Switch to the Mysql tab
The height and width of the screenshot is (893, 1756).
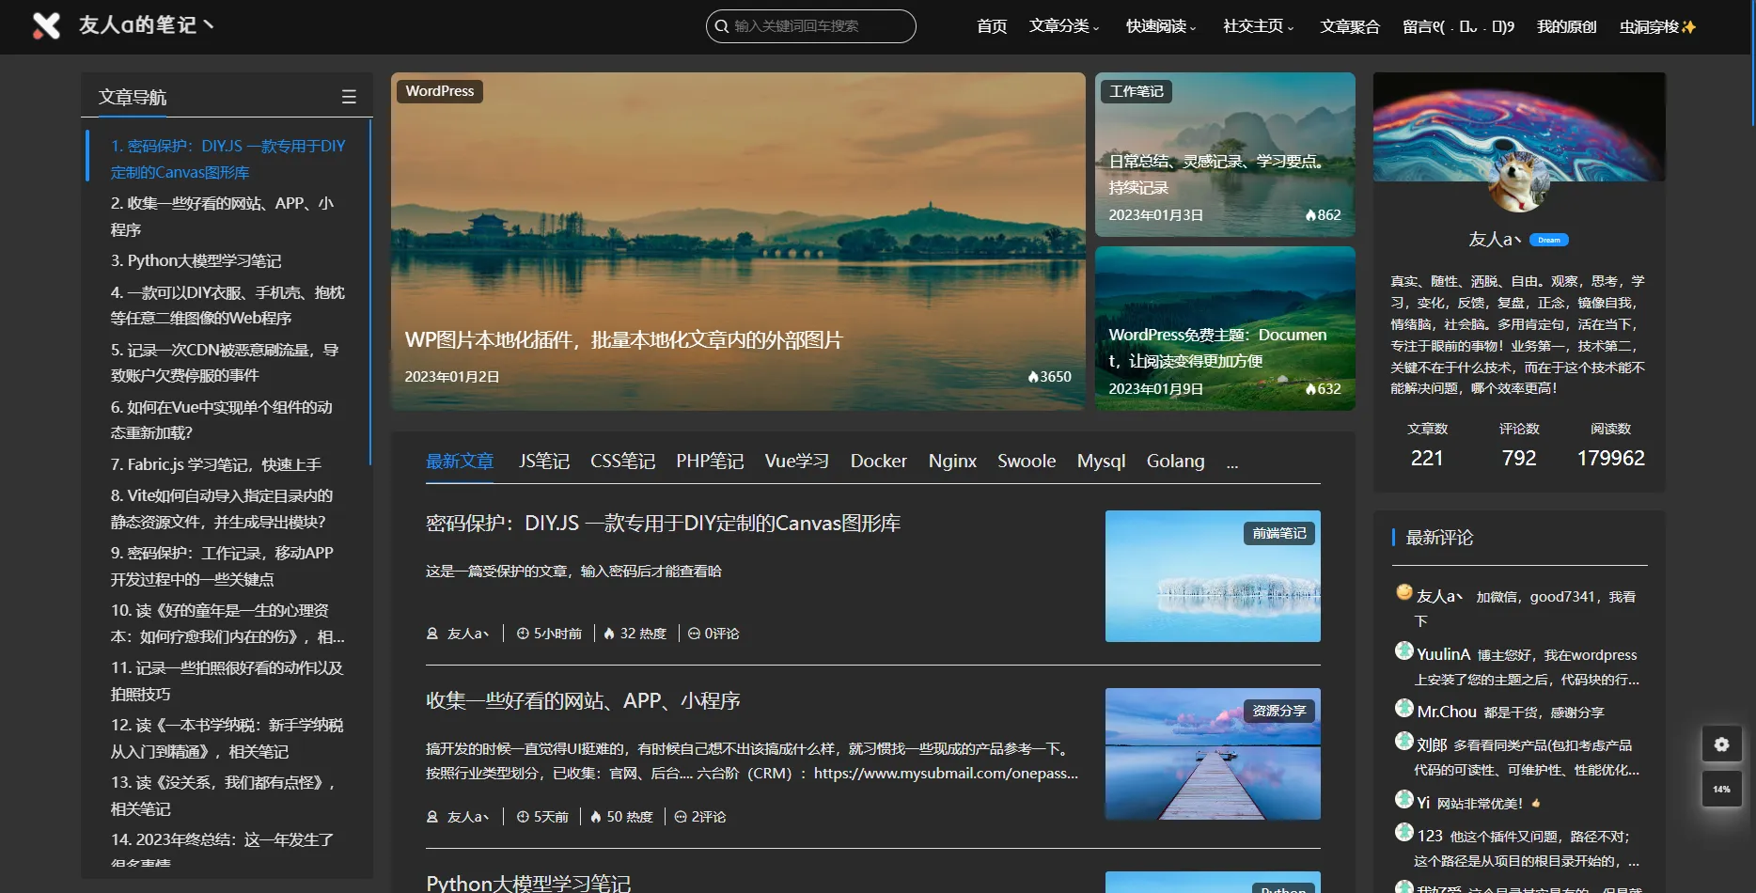click(x=1101, y=461)
